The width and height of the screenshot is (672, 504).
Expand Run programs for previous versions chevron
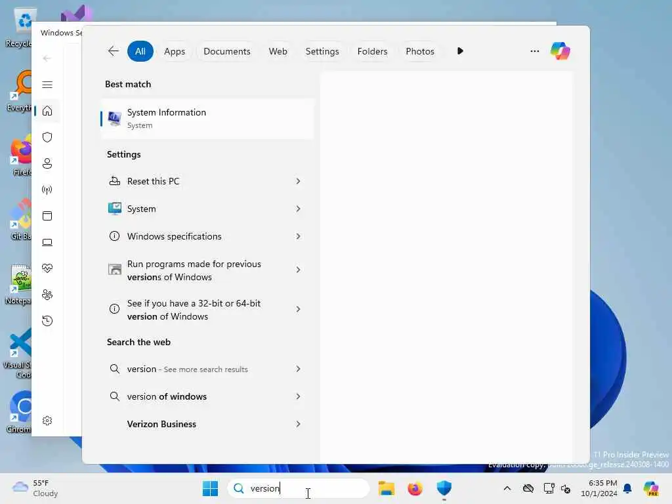(x=299, y=270)
